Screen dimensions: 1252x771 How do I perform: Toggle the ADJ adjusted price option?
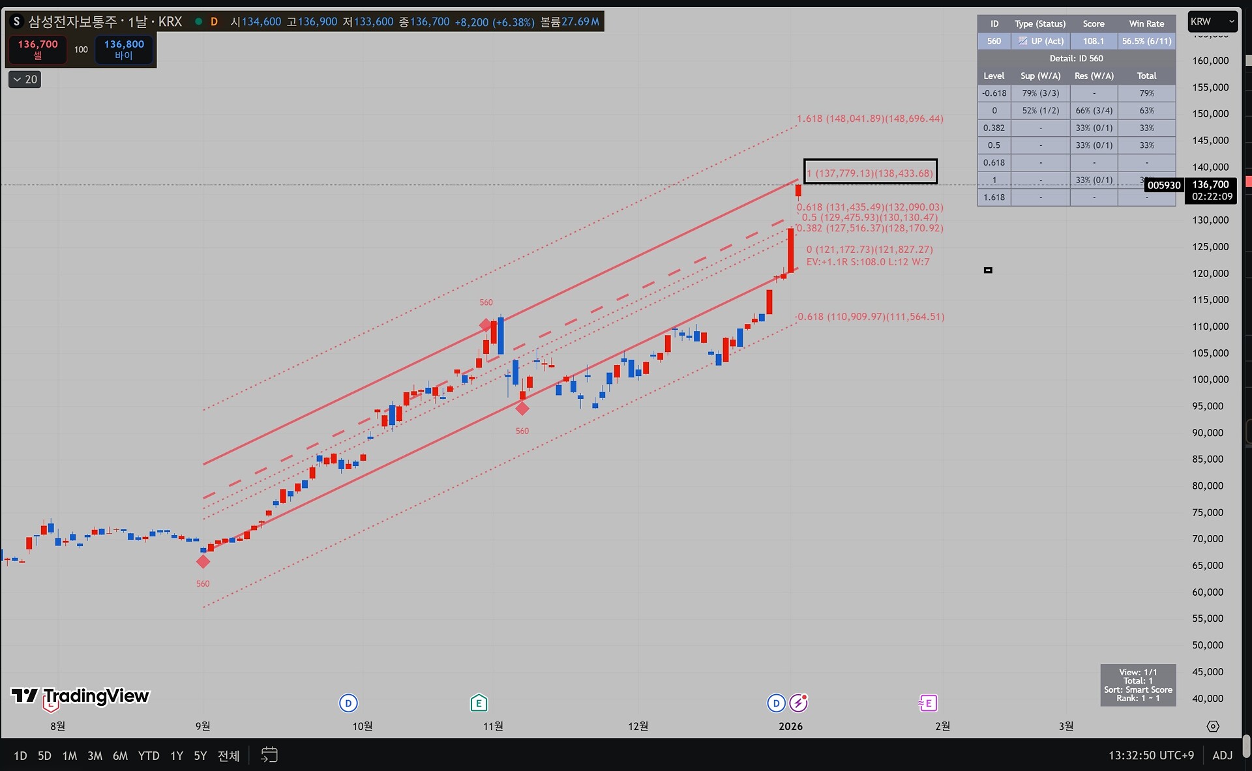pos(1222,755)
